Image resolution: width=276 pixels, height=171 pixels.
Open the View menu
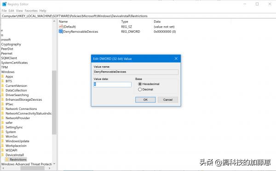click(x=19, y=11)
